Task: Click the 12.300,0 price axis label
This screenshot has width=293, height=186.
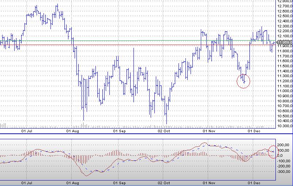Action: (285, 26)
